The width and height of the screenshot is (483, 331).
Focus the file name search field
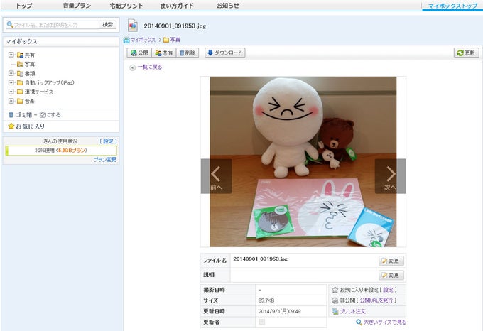point(53,25)
